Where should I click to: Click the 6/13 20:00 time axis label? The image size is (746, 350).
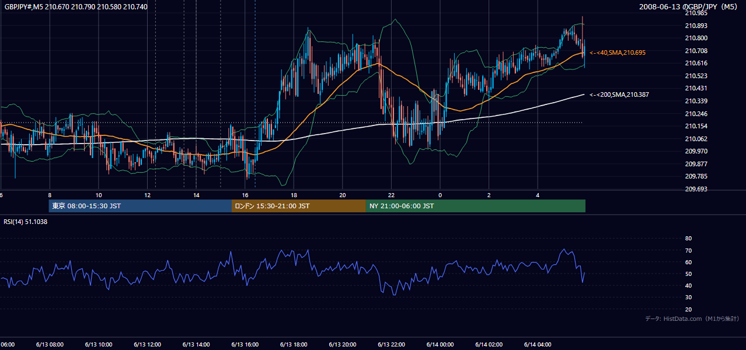tap(343, 344)
